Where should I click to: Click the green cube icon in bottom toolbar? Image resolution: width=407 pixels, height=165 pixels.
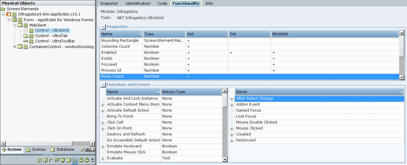pyautogui.click(x=69, y=160)
